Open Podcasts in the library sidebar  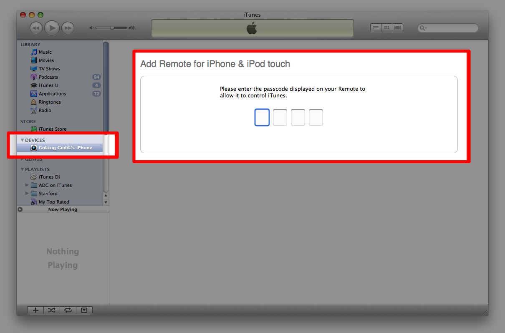(48, 77)
